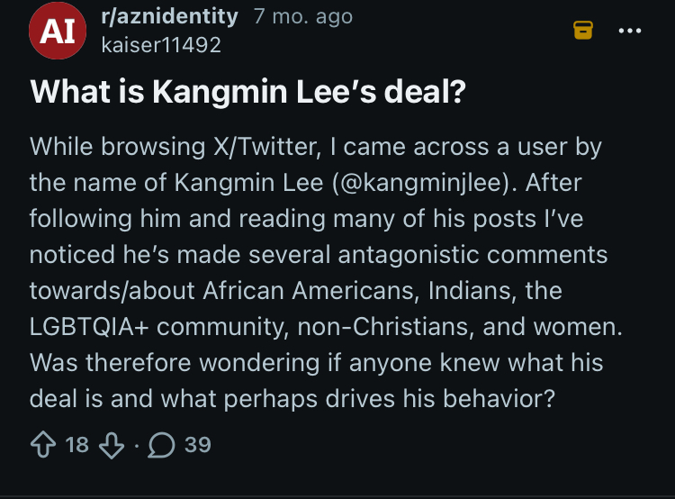Click the dot separator between votes and comments
The height and width of the screenshot is (499, 675).
[136, 446]
